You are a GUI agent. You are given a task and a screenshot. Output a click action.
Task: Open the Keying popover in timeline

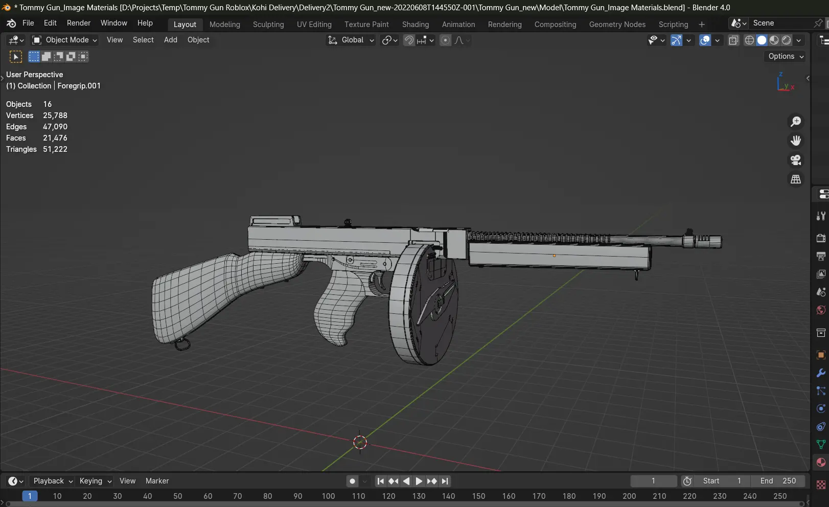tap(95, 481)
